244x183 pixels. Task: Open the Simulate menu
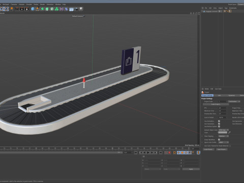(x=29, y=5)
